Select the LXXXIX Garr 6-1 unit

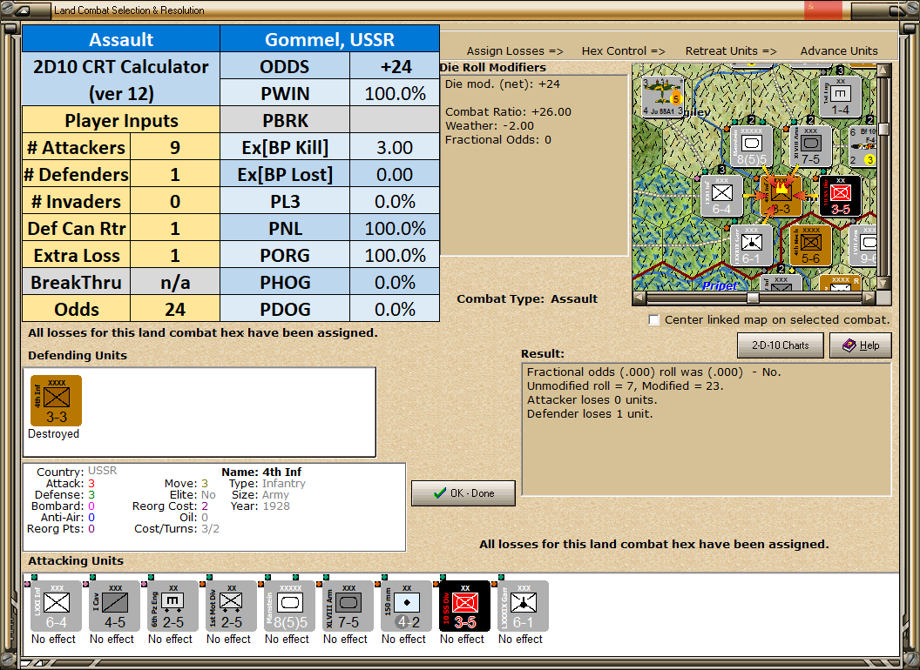523,606
